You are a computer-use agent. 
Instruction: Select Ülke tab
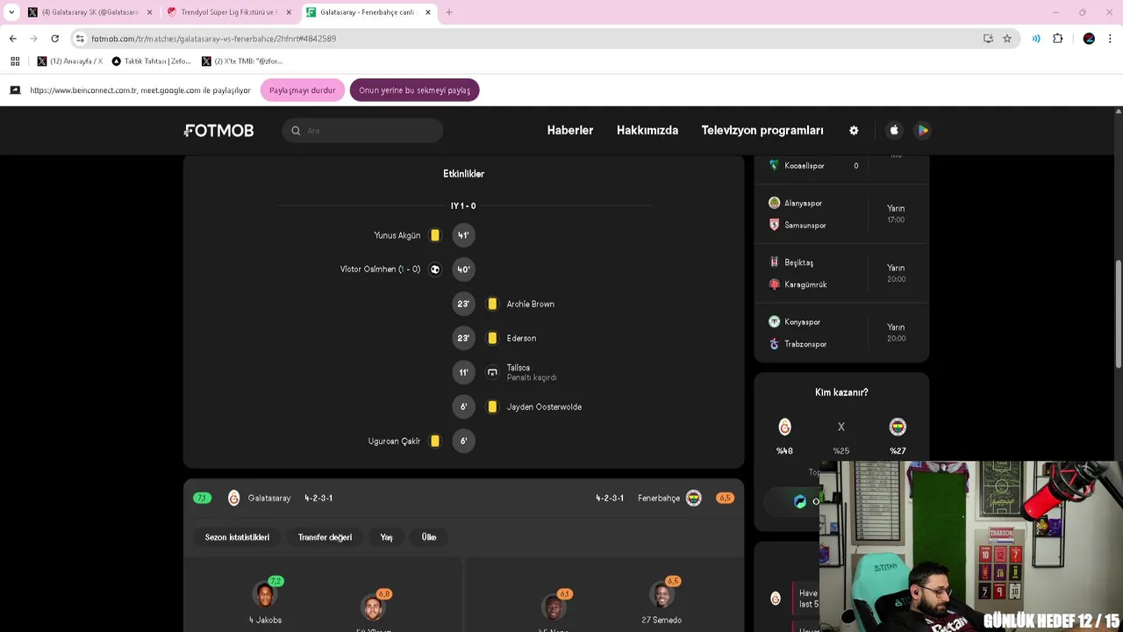[x=429, y=537]
